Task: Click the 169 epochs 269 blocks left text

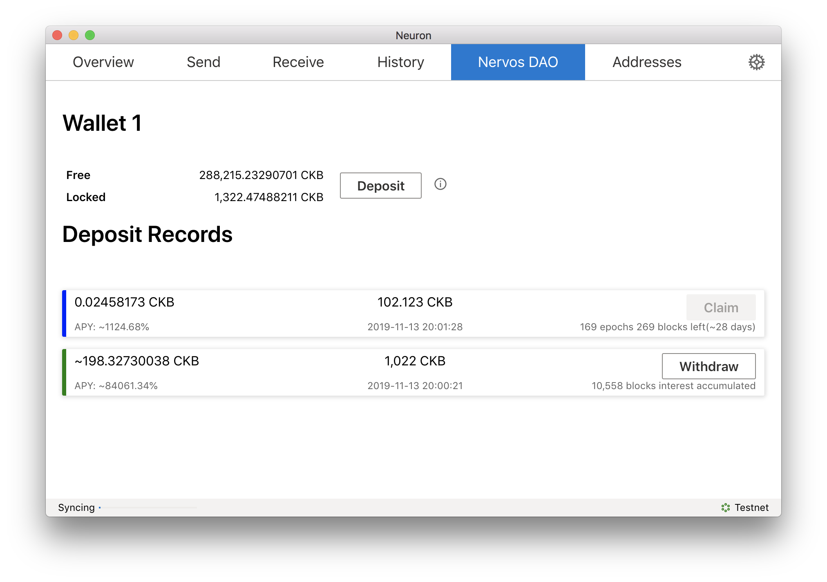Action: pyautogui.click(x=668, y=327)
